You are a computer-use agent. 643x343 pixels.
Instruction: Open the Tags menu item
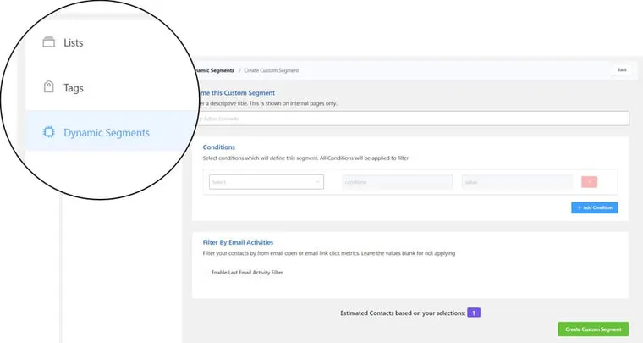point(73,88)
